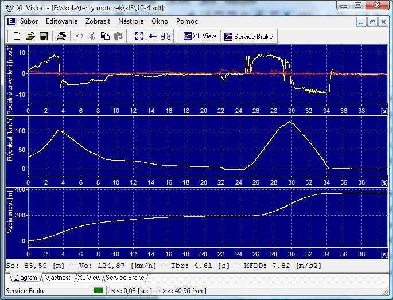Screen dimensions: 393x300
Task: Print using the printer icon
Action: click(x=61, y=36)
